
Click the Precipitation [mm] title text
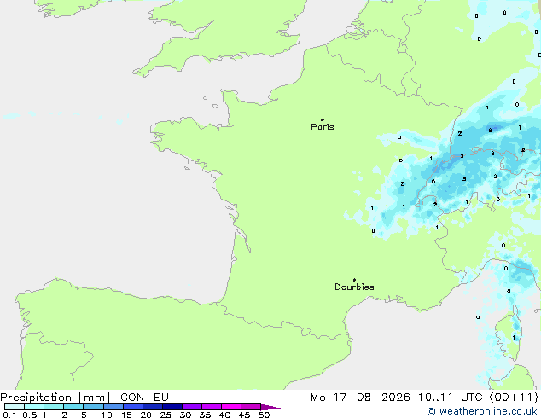(55, 398)
